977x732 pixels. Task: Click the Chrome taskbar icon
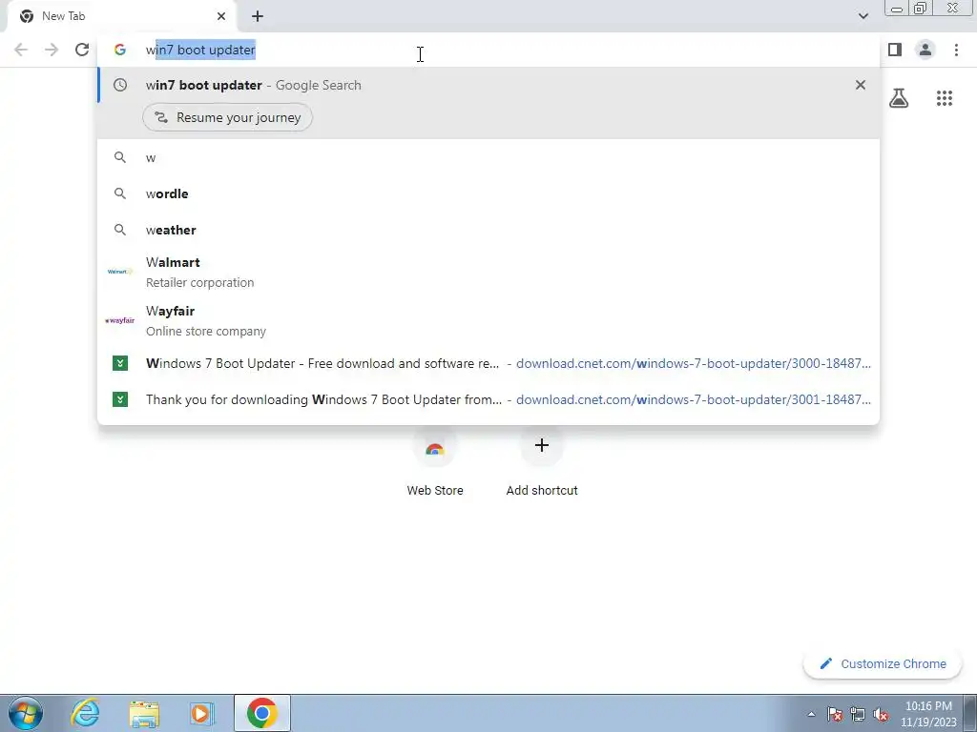[x=261, y=713]
